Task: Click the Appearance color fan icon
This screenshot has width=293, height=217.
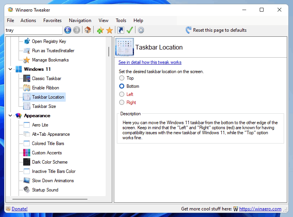Action: tap(19, 116)
